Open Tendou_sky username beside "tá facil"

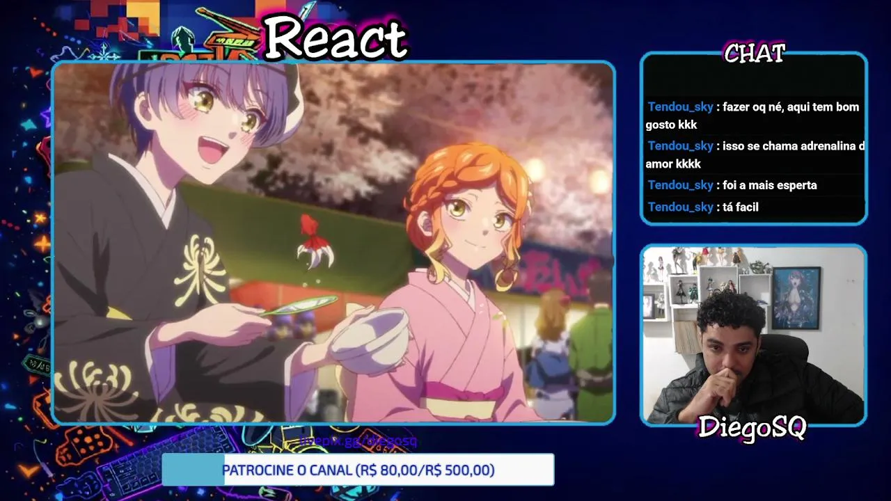click(x=680, y=207)
